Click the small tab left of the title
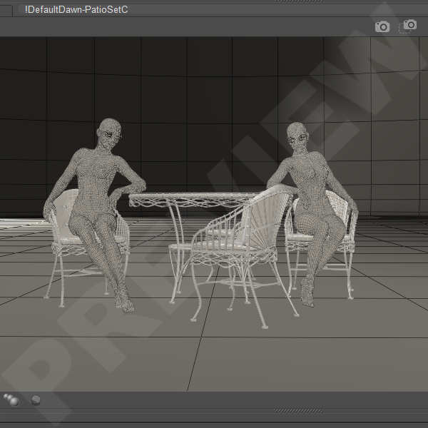428x428 pixels. tap(7, 9)
